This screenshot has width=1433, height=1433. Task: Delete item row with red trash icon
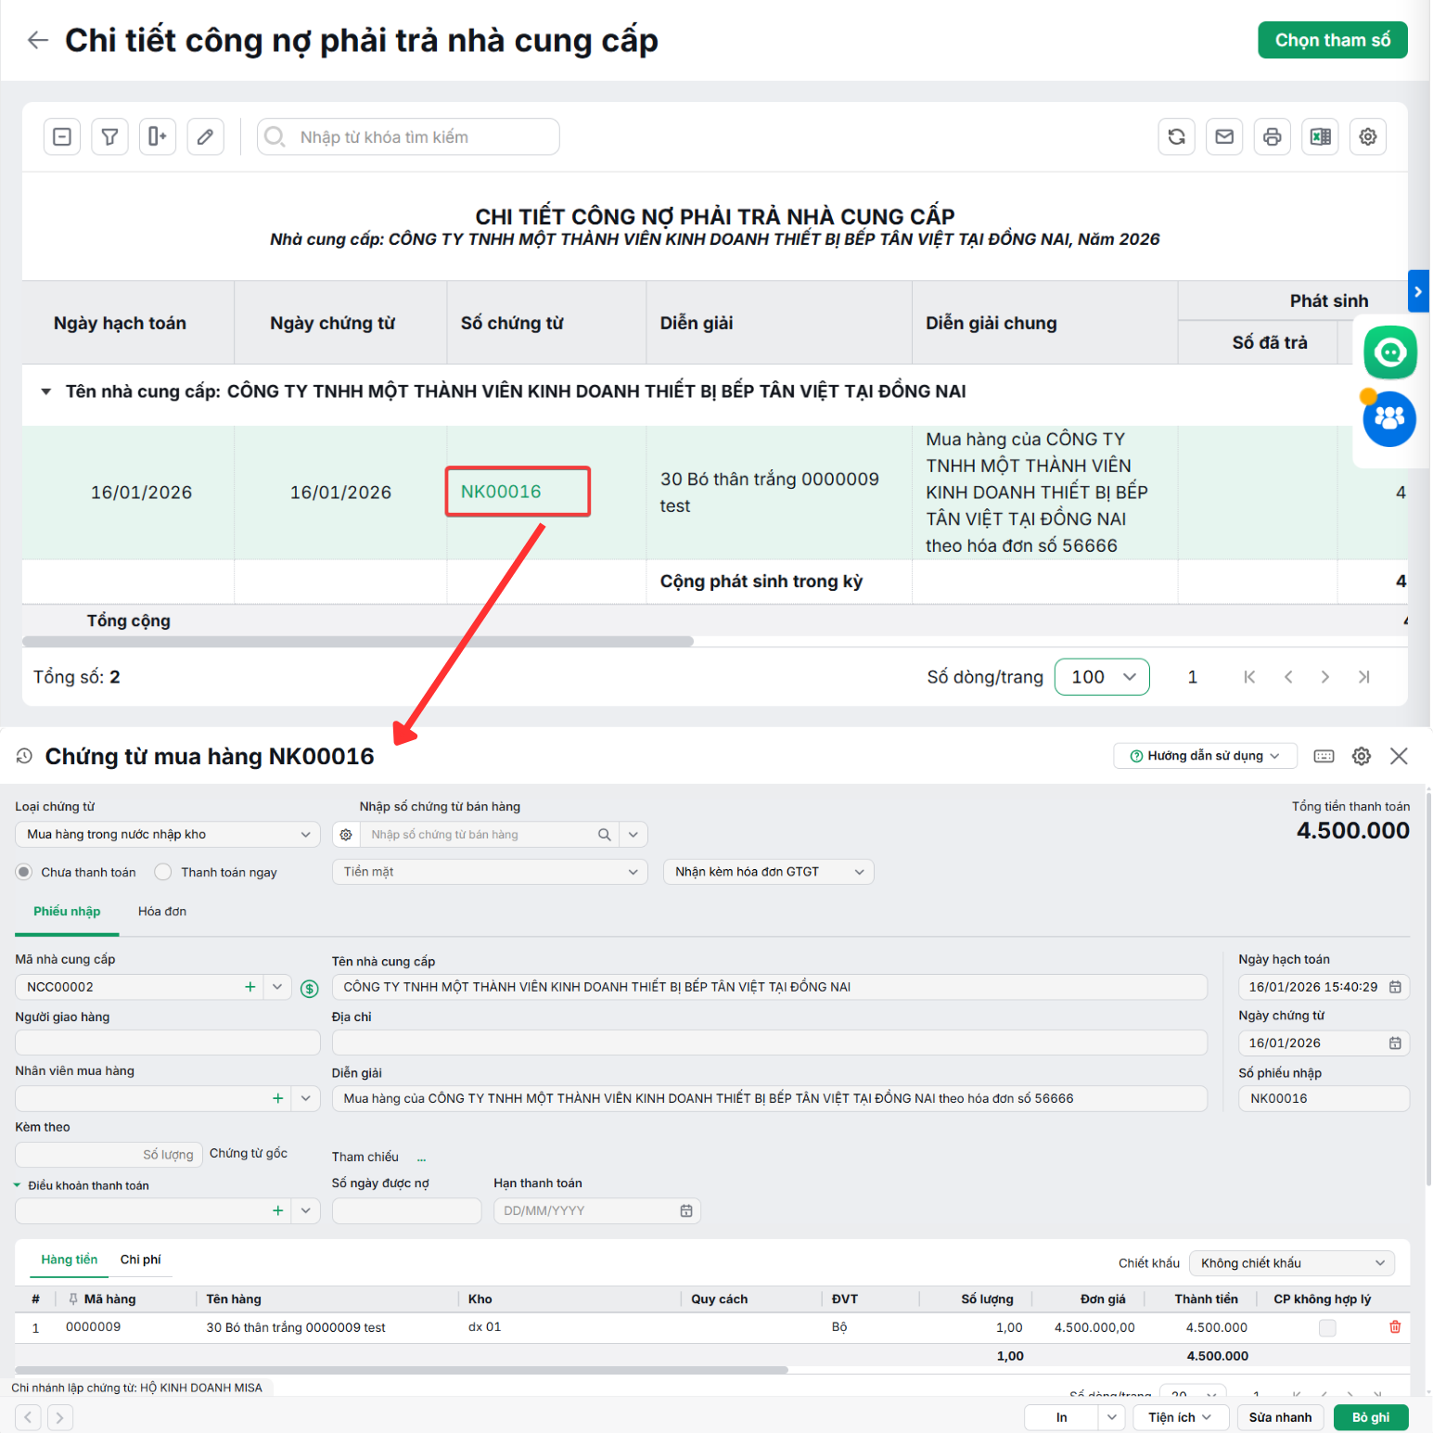click(x=1395, y=1327)
